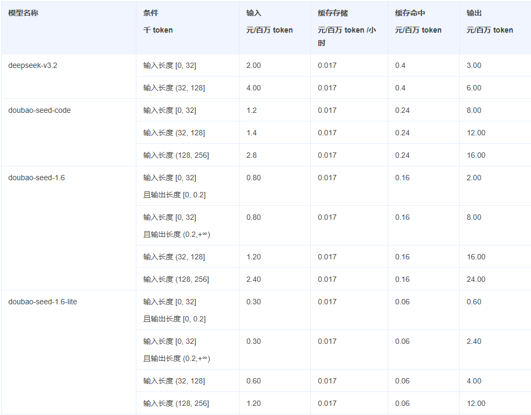Click doubao-seed-code output price 12.00
Screen dimensions: 531x415
[x=476, y=133]
